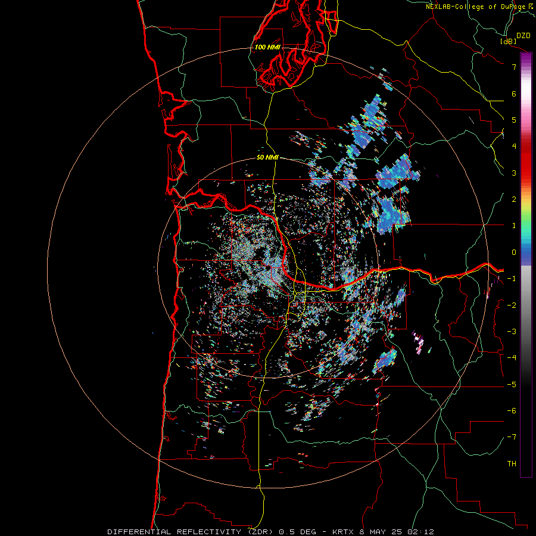
Task: Click the -7 value on the scale
Action: coord(512,437)
